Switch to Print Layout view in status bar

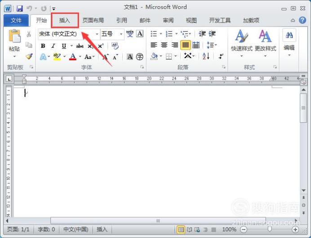[181, 229]
